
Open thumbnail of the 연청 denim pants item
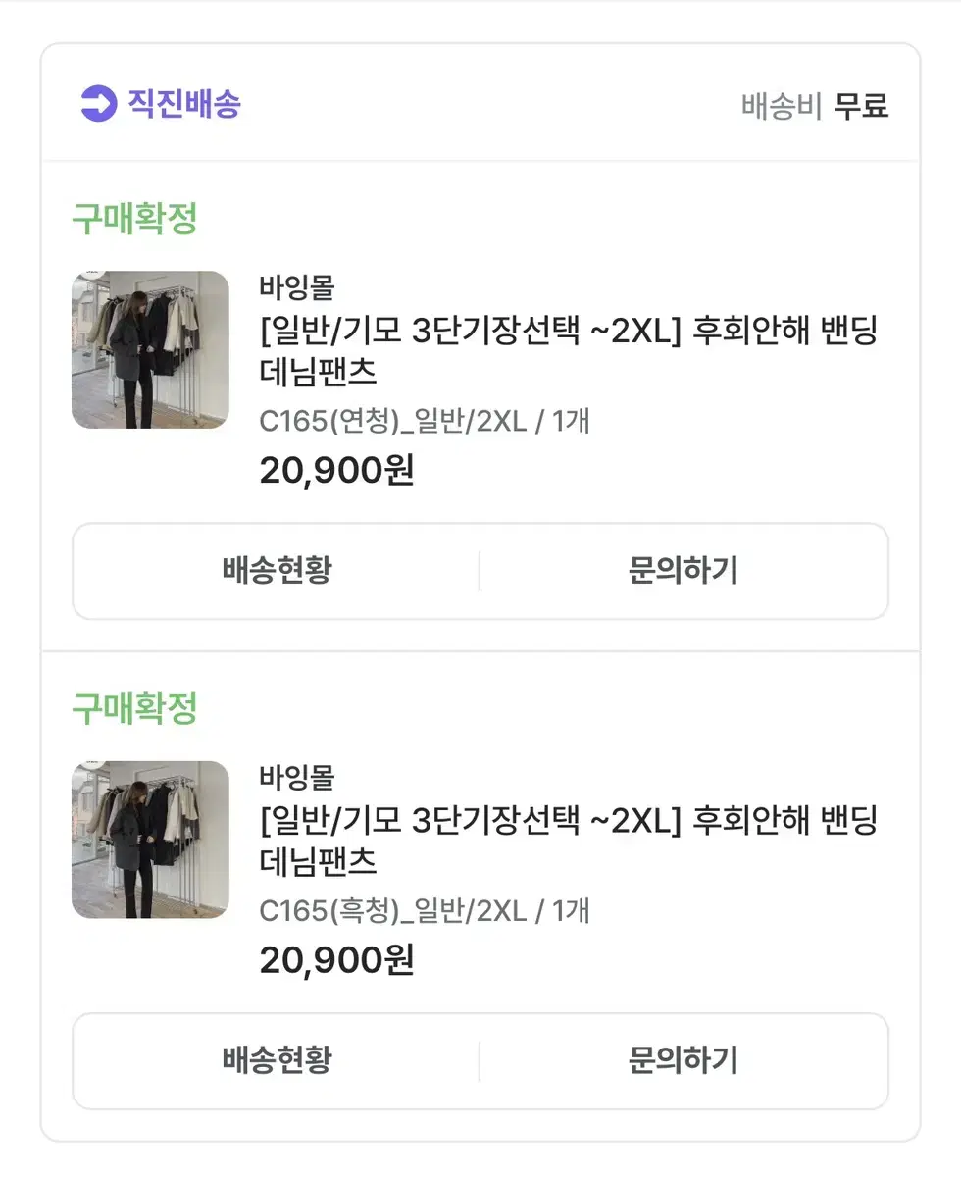click(150, 350)
